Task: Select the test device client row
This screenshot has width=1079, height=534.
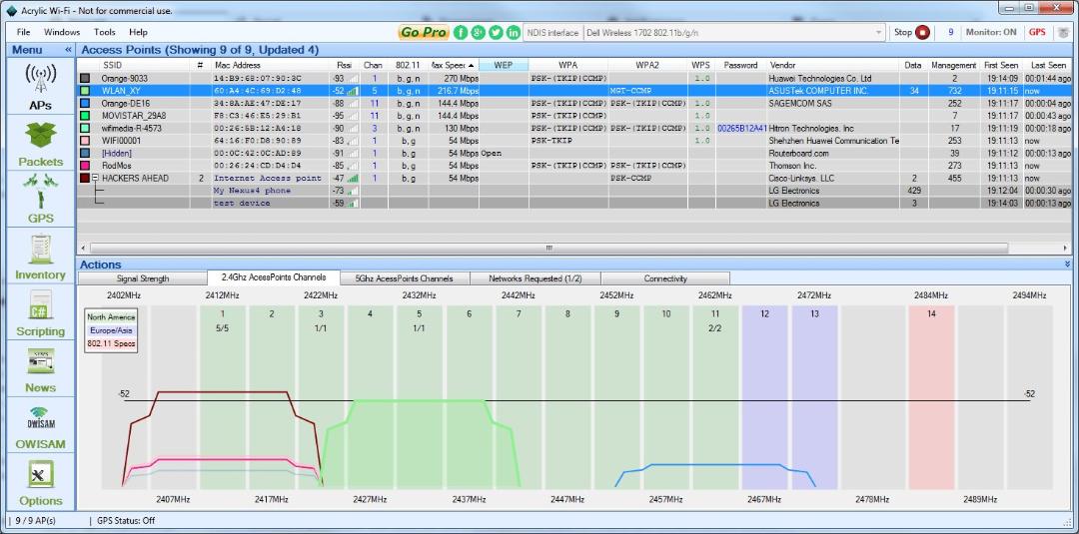Action: coord(573,203)
